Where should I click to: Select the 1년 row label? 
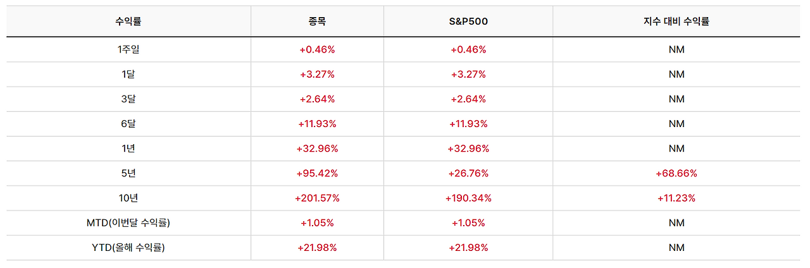[128, 149]
